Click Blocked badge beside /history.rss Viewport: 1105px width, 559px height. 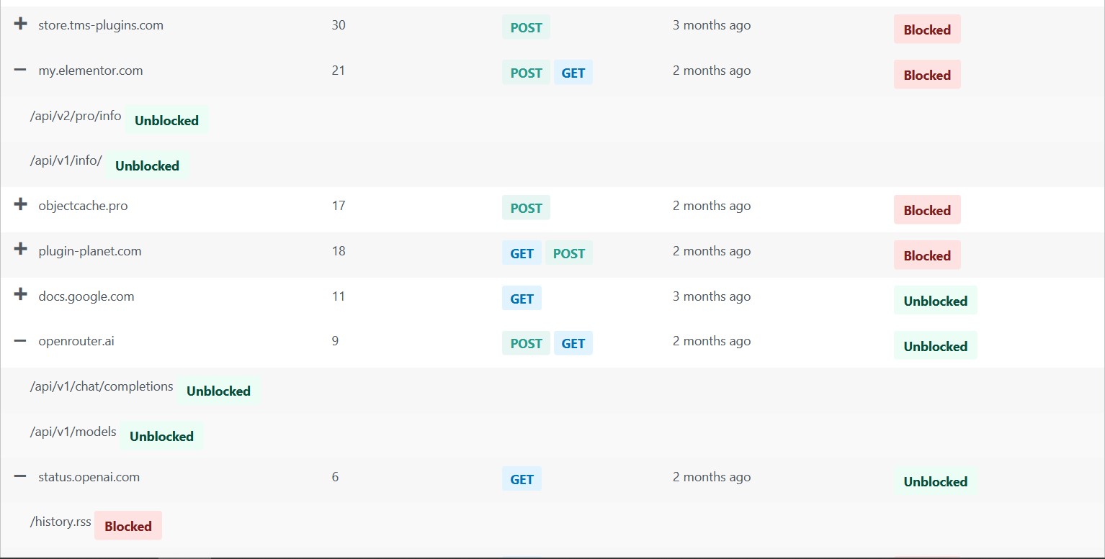pos(127,526)
